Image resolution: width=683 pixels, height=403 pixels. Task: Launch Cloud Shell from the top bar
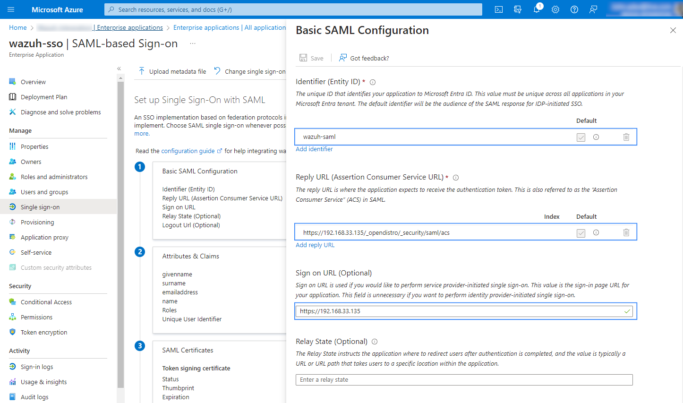499,9
